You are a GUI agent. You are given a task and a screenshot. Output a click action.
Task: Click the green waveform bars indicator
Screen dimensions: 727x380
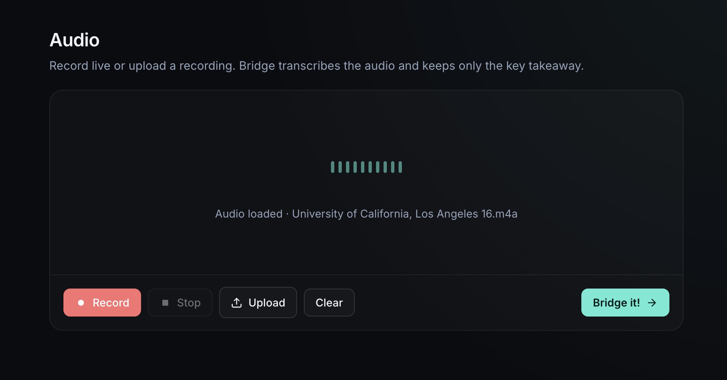(366, 167)
